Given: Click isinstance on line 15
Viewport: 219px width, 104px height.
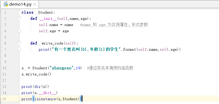Looking at the screenshot, I should pyautogui.click(x=45, y=99).
